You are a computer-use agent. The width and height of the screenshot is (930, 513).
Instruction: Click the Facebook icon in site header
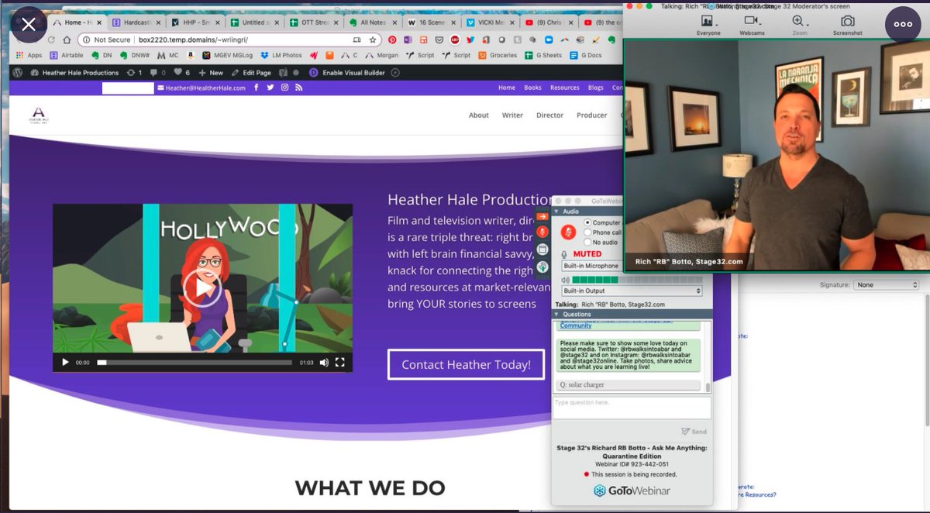coord(257,88)
